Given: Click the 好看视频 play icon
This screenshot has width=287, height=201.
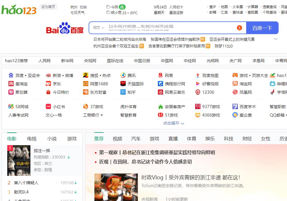Looking at the screenshot, I should pos(198,84).
